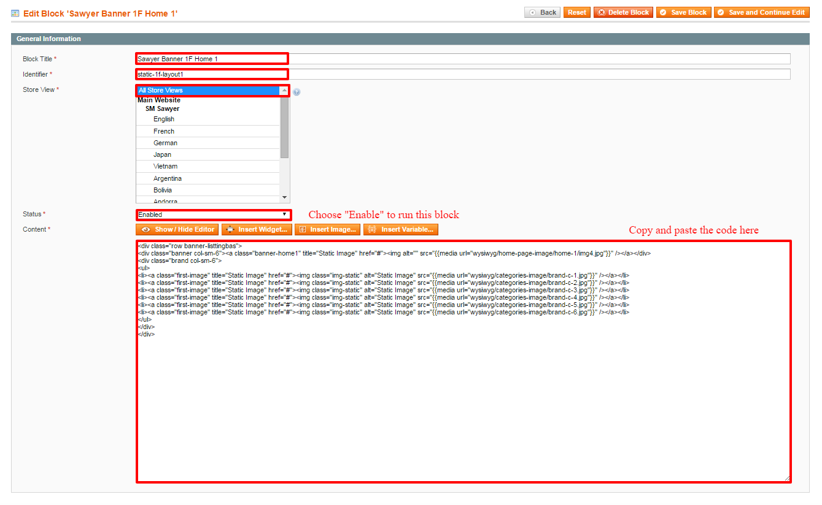Click inside the Content code textarea
822x505 pixels.
pyautogui.click(x=463, y=361)
